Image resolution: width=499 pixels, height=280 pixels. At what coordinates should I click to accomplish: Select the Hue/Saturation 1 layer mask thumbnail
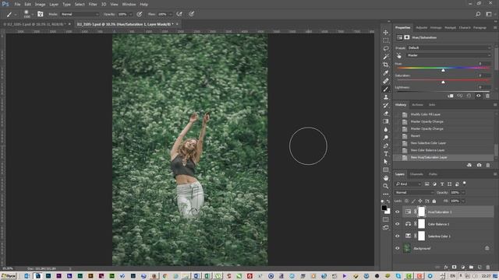click(x=421, y=212)
